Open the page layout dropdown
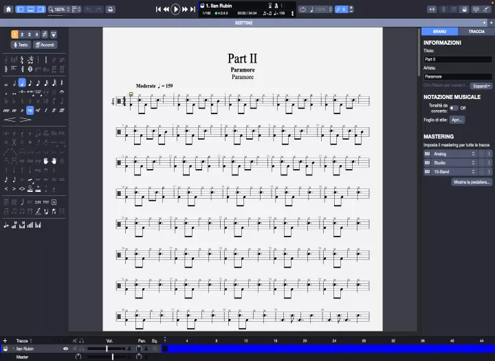Image resolution: width=495 pixels, height=361 pixels. tap(76, 9)
